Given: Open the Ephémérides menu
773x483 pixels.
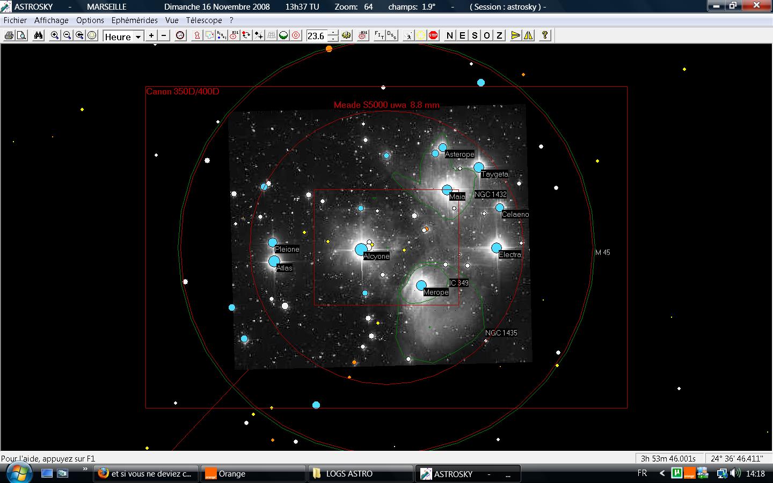Looking at the screenshot, I should click(135, 20).
